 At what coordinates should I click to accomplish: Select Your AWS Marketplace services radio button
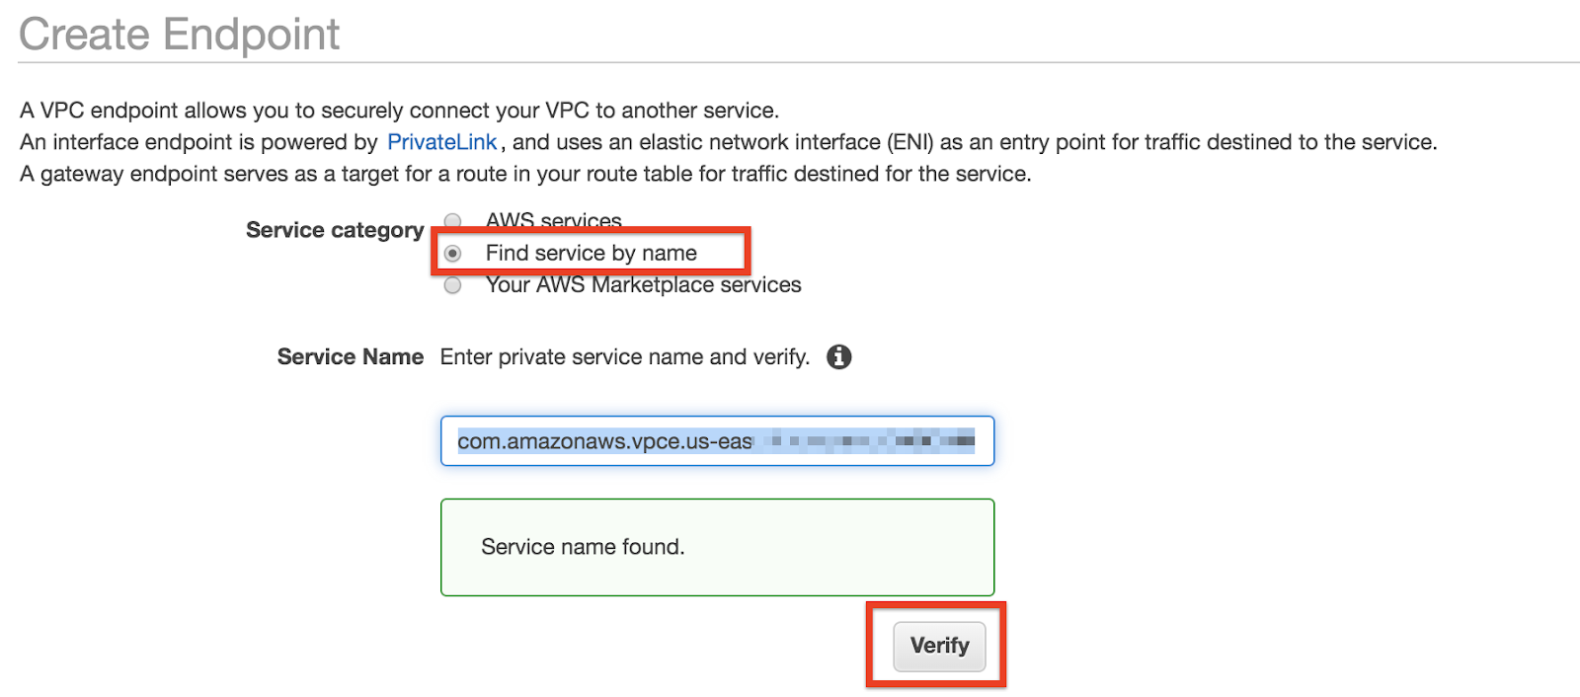coord(452,285)
